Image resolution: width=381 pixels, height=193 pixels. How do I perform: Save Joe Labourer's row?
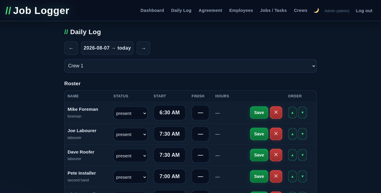(259, 134)
